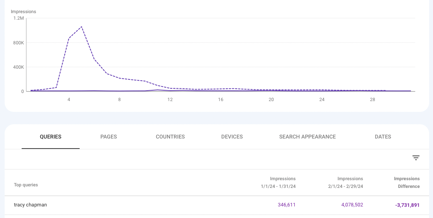
Task: Open the table filter icon
Action: [416, 158]
